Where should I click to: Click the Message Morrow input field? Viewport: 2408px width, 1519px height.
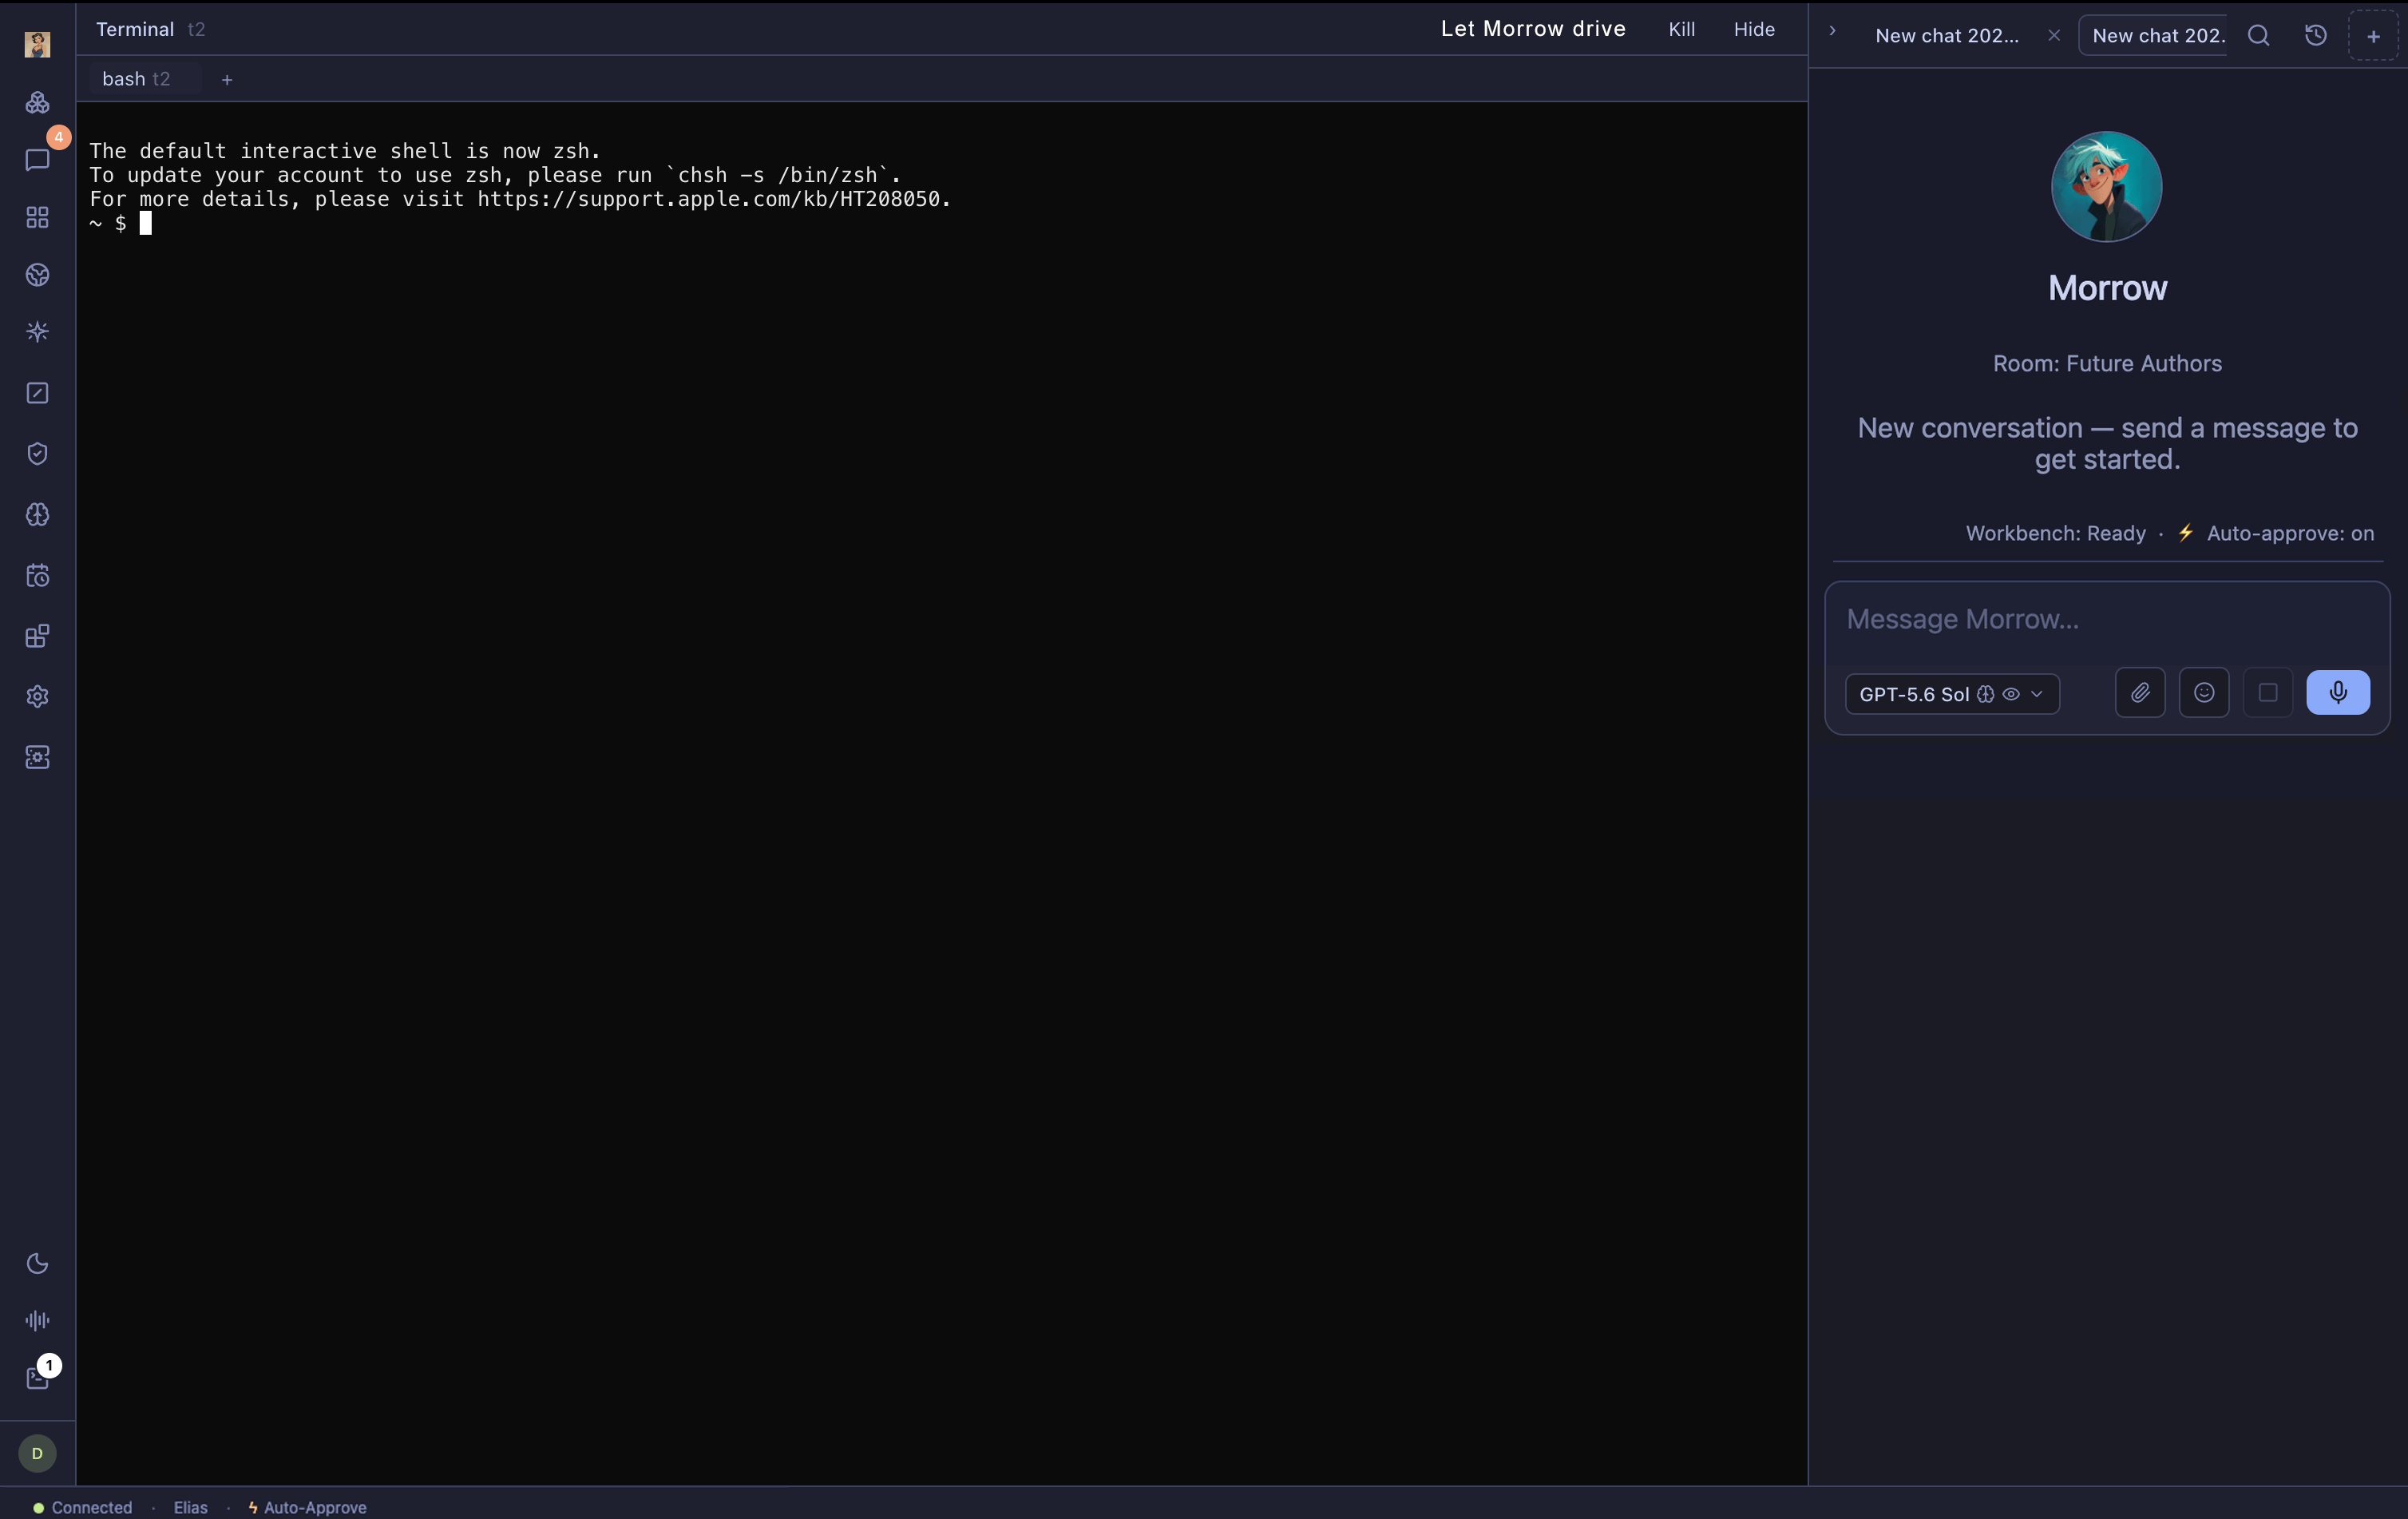point(2106,619)
